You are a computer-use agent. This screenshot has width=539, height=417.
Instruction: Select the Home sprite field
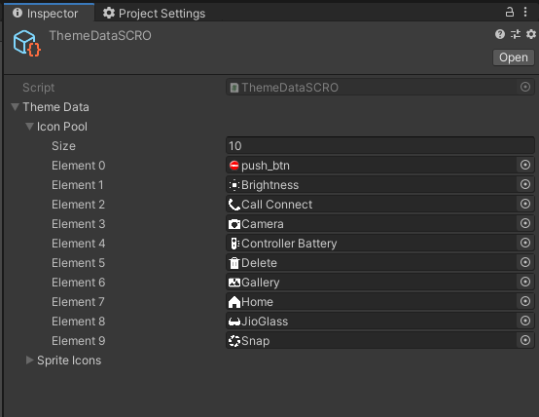click(x=372, y=302)
